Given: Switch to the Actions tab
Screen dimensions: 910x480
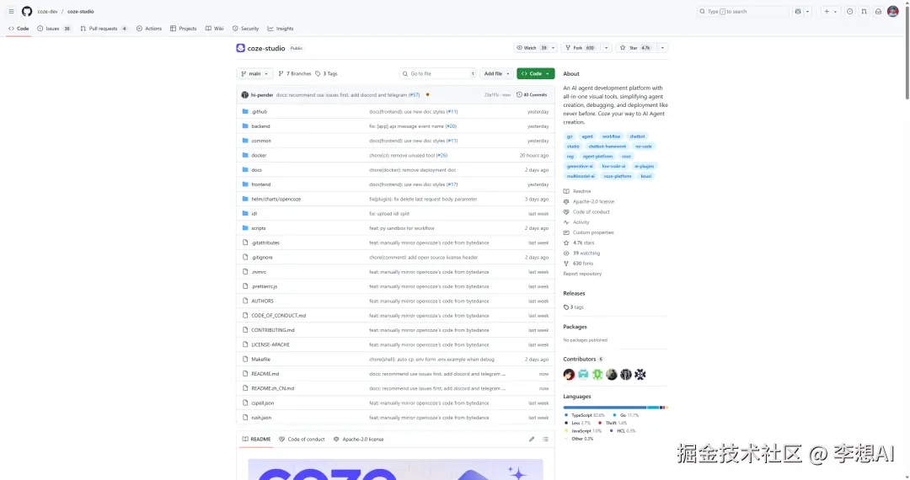Looking at the screenshot, I should (x=149, y=29).
